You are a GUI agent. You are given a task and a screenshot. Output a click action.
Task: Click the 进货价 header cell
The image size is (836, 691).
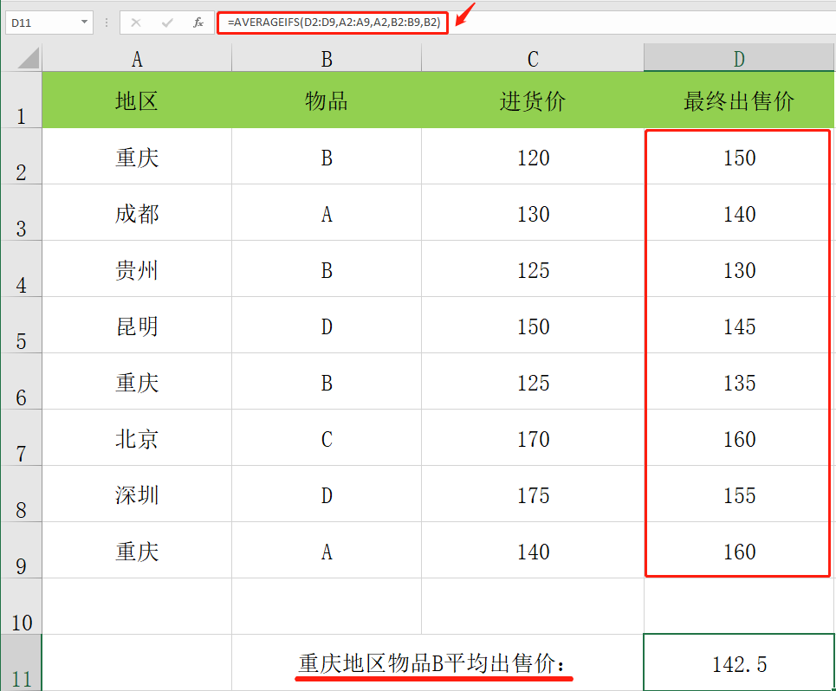pyautogui.click(x=533, y=100)
